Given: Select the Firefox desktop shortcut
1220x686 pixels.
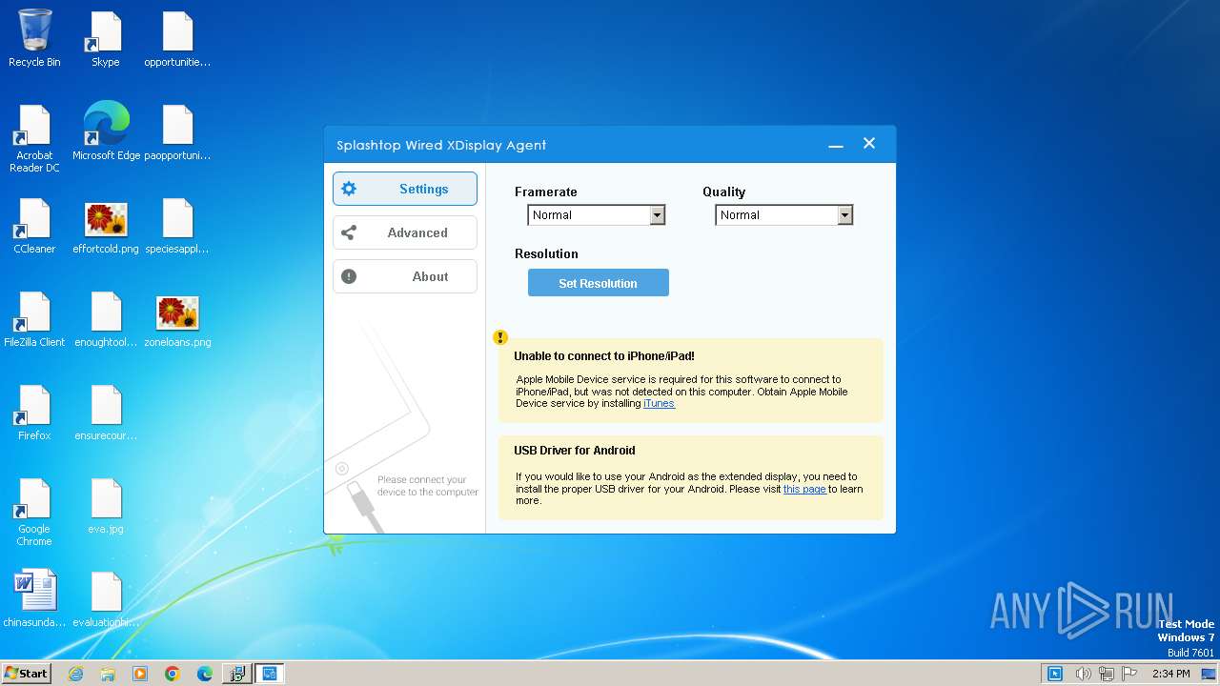Looking at the screenshot, I should (x=34, y=413).
